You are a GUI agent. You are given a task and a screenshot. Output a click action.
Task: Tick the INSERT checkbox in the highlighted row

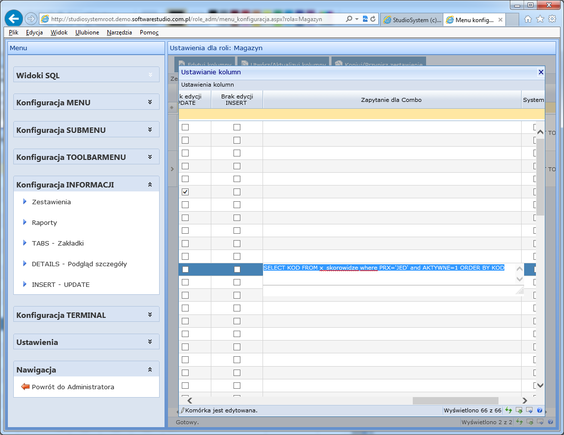(x=236, y=269)
